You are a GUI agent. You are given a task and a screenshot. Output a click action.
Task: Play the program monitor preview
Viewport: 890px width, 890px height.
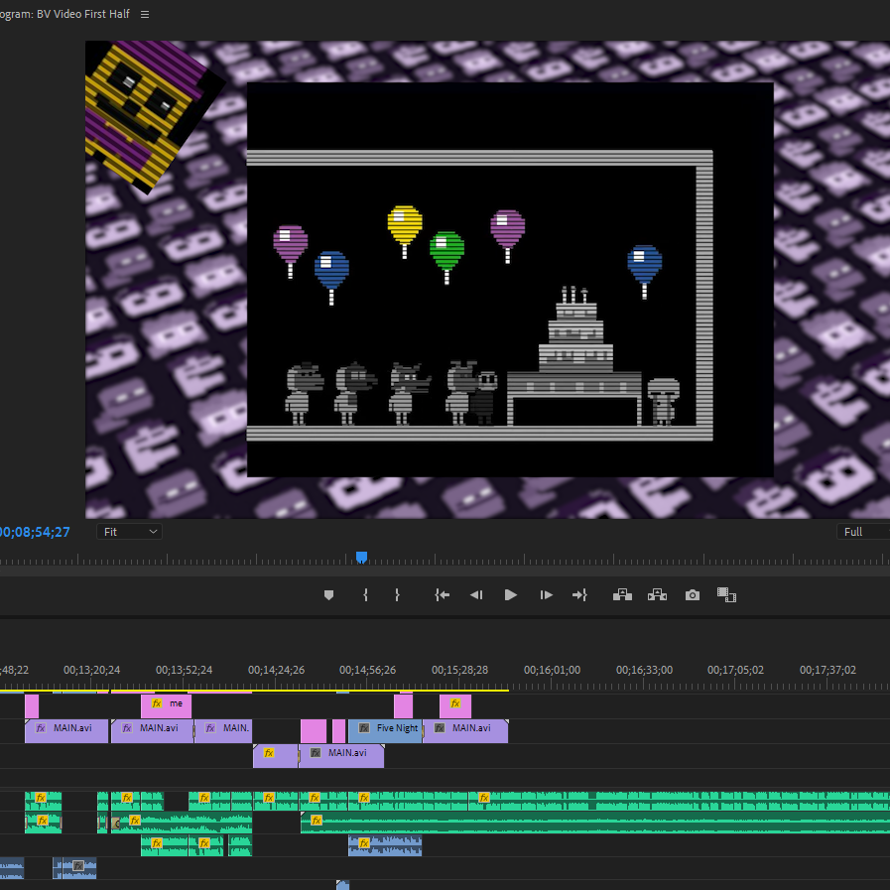coord(511,595)
